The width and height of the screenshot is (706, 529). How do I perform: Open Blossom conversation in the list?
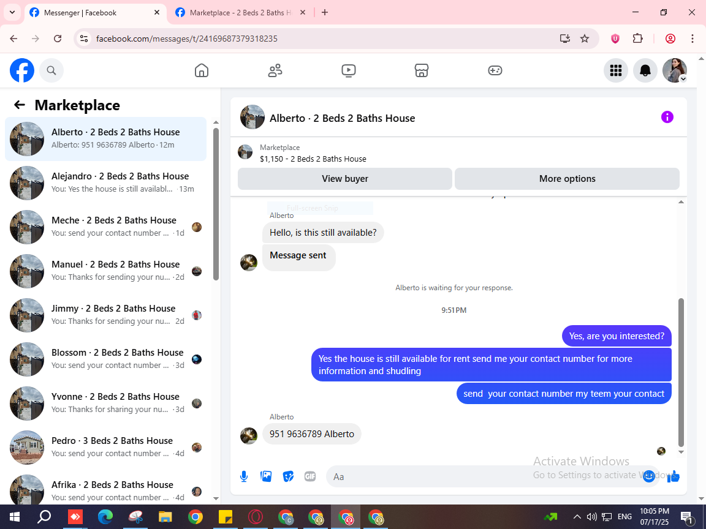click(106, 359)
